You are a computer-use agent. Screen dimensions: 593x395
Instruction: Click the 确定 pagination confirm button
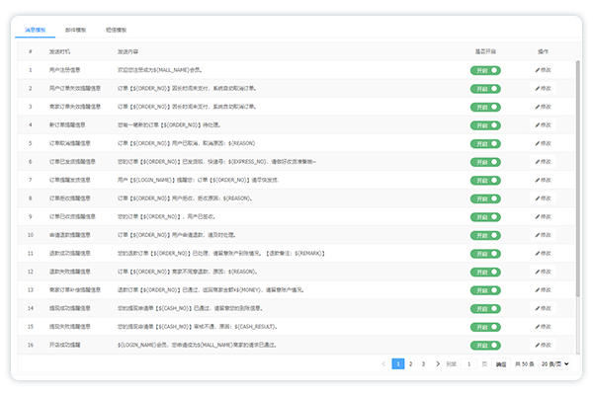point(501,364)
